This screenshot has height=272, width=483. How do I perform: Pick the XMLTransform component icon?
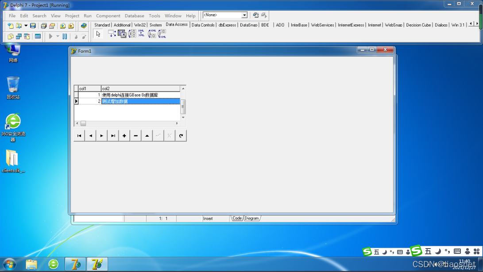(x=141, y=34)
